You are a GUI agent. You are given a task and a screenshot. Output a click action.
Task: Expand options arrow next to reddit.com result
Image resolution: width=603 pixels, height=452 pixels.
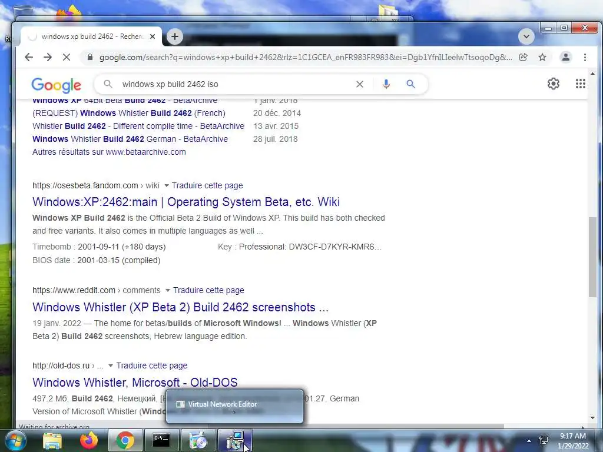click(168, 290)
